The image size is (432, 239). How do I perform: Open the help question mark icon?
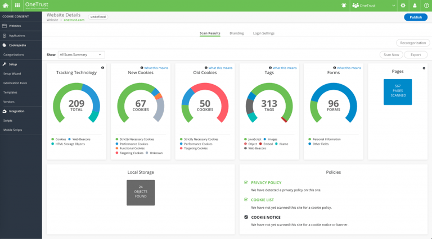[426, 6]
